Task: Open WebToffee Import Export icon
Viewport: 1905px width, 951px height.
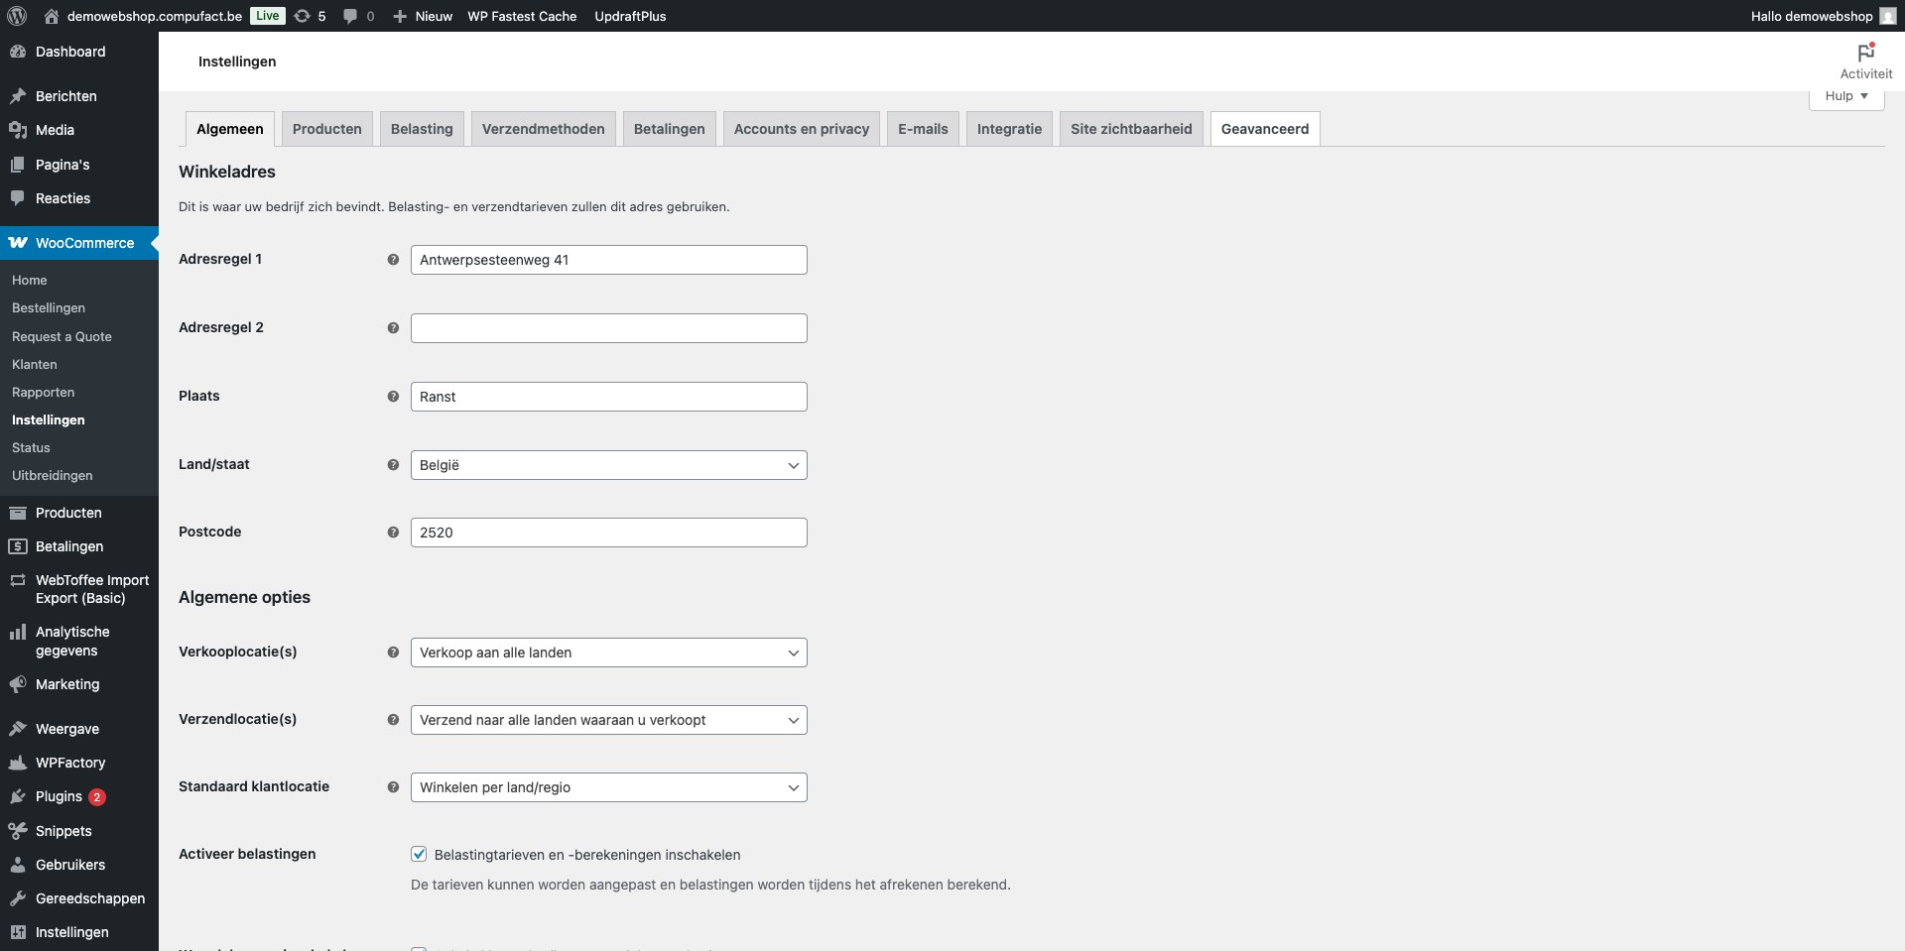Action: (17, 580)
